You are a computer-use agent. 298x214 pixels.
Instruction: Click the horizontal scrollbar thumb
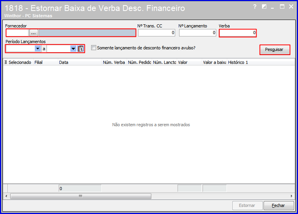81,196
